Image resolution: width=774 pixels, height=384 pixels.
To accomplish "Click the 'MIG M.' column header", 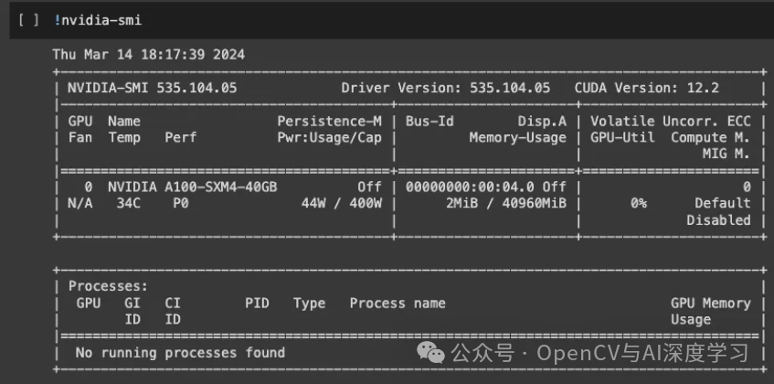I will [726, 154].
